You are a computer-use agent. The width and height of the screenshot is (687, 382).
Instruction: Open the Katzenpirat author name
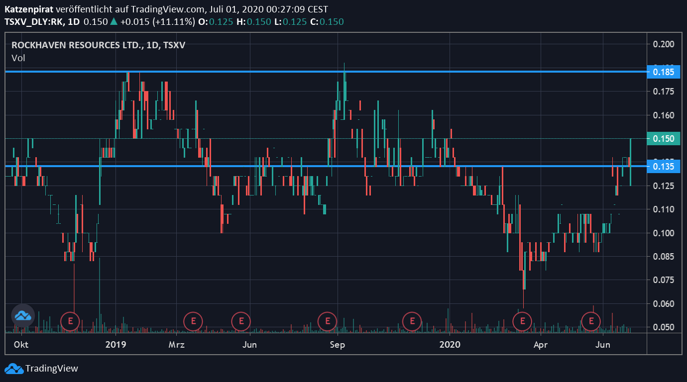[x=29, y=9]
